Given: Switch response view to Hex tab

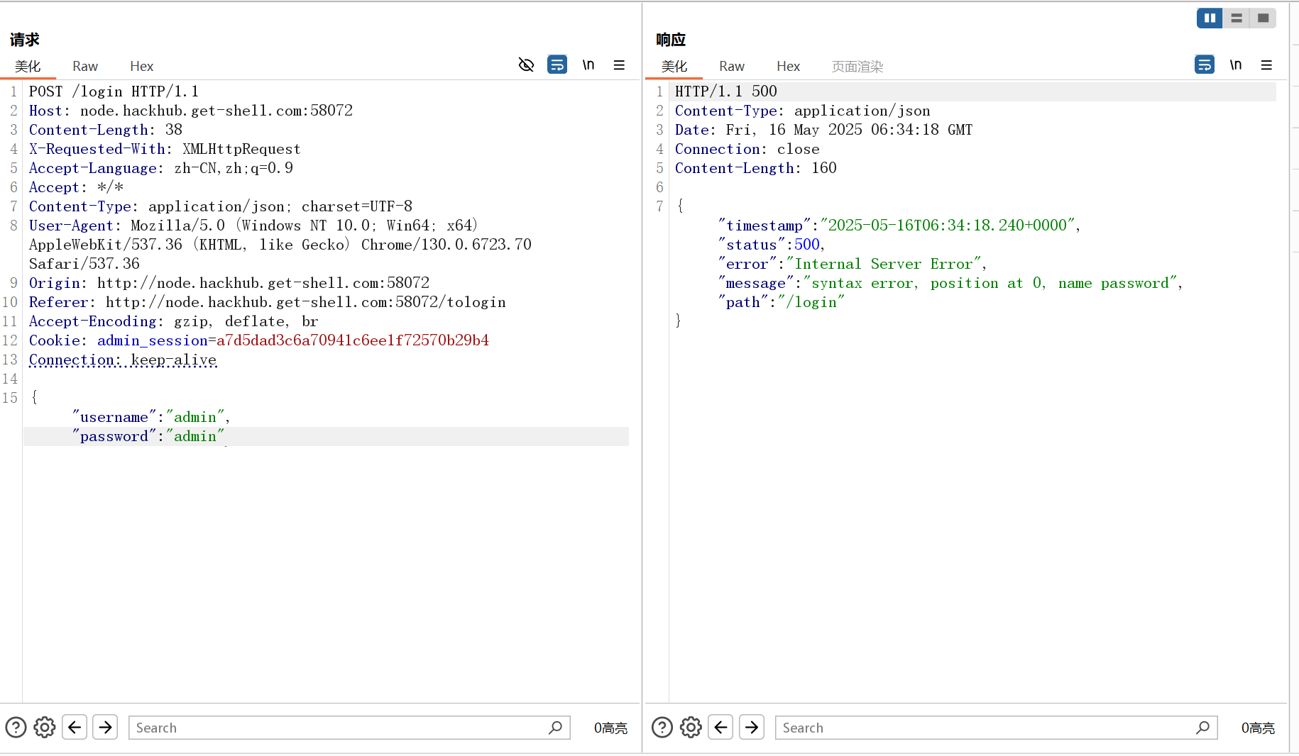Looking at the screenshot, I should [x=788, y=66].
